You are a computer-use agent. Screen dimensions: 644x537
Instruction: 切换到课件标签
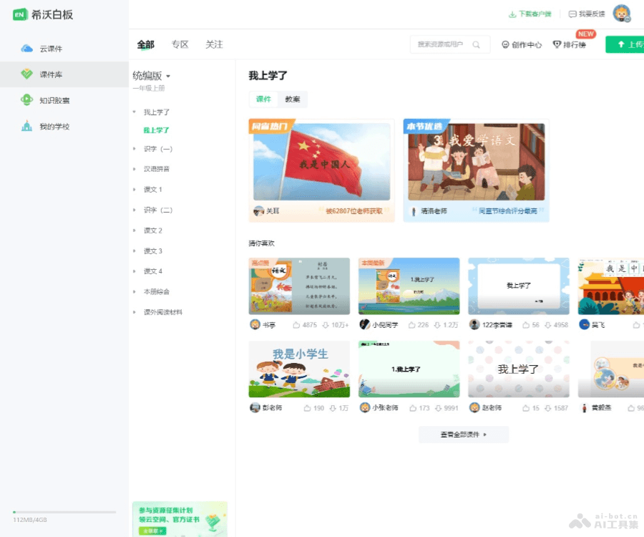[x=263, y=99]
